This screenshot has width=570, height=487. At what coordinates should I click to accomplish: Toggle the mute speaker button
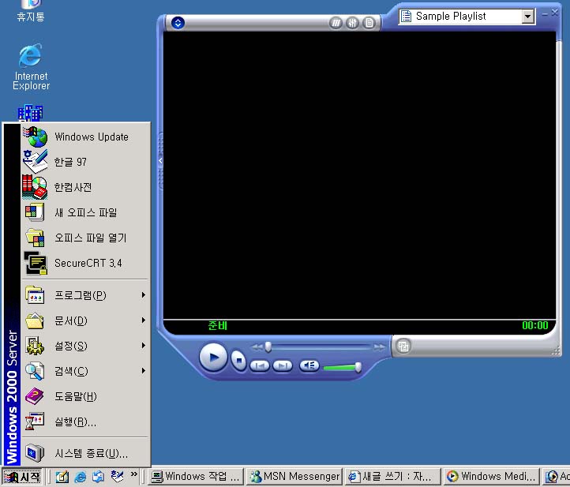[x=309, y=366]
